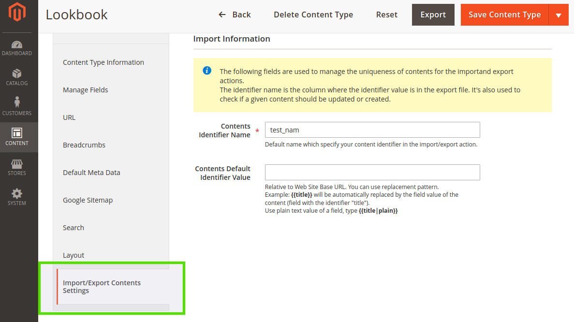
Task: Go back using the Back arrow button
Action: tap(234, 15)
